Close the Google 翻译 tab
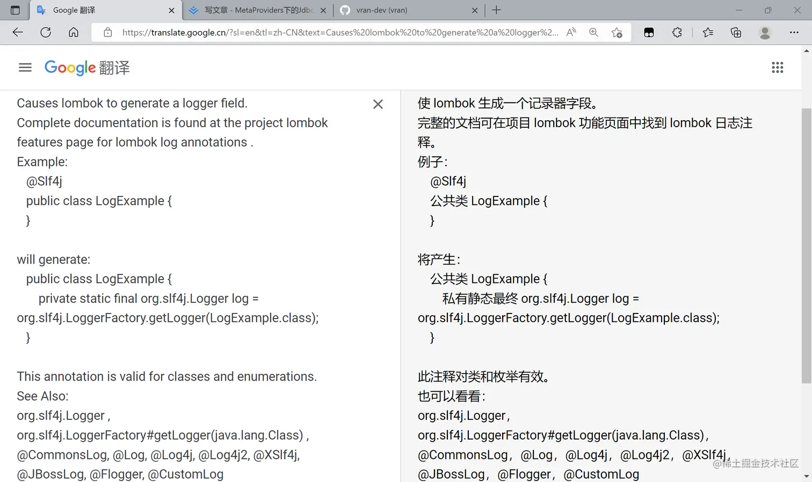 (x=171, y=10)
